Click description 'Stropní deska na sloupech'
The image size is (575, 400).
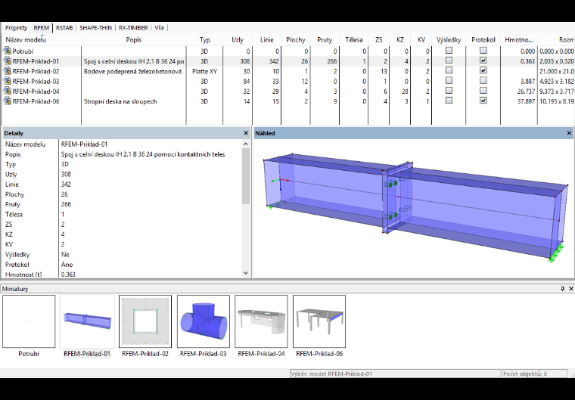pyautogui.click(x=120, y=101)
